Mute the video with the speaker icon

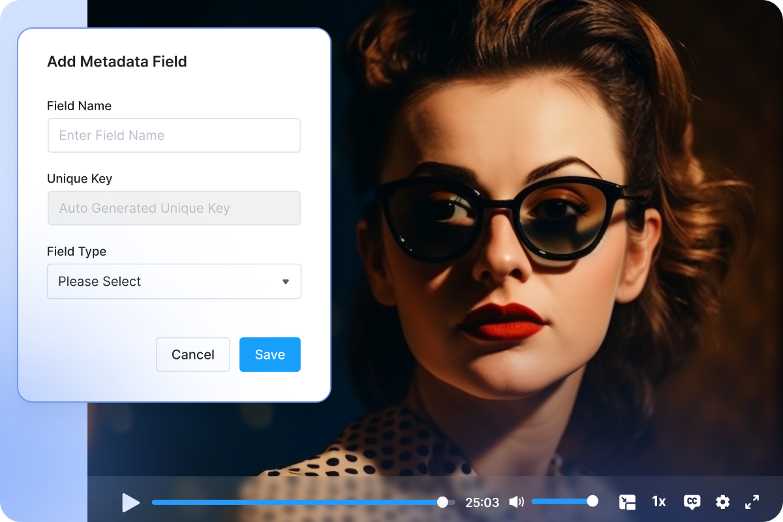(x=516, y=502)
